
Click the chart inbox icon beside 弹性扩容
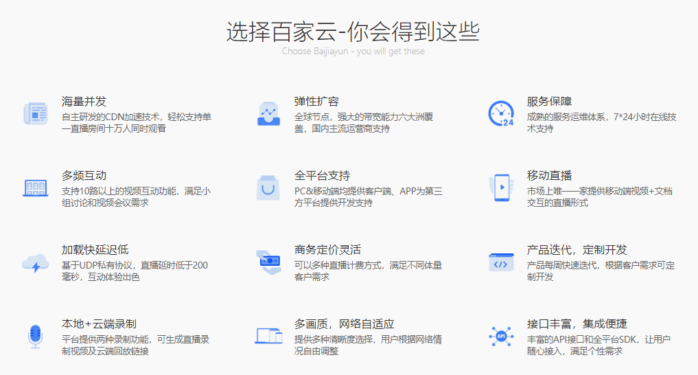point(268,113)
